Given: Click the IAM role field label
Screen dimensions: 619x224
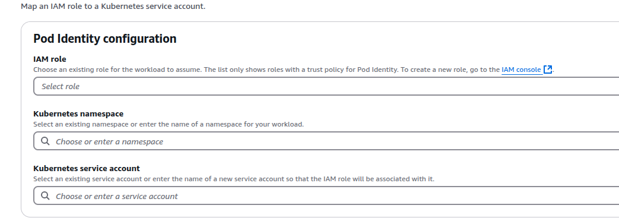Looking at the screenshot, I should (x=50, y=59).
